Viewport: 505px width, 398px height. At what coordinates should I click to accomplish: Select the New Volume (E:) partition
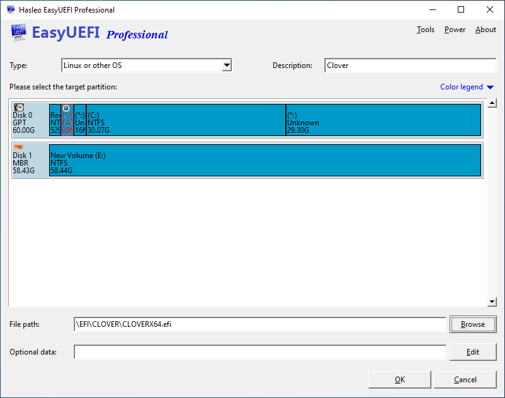(265, 160)
